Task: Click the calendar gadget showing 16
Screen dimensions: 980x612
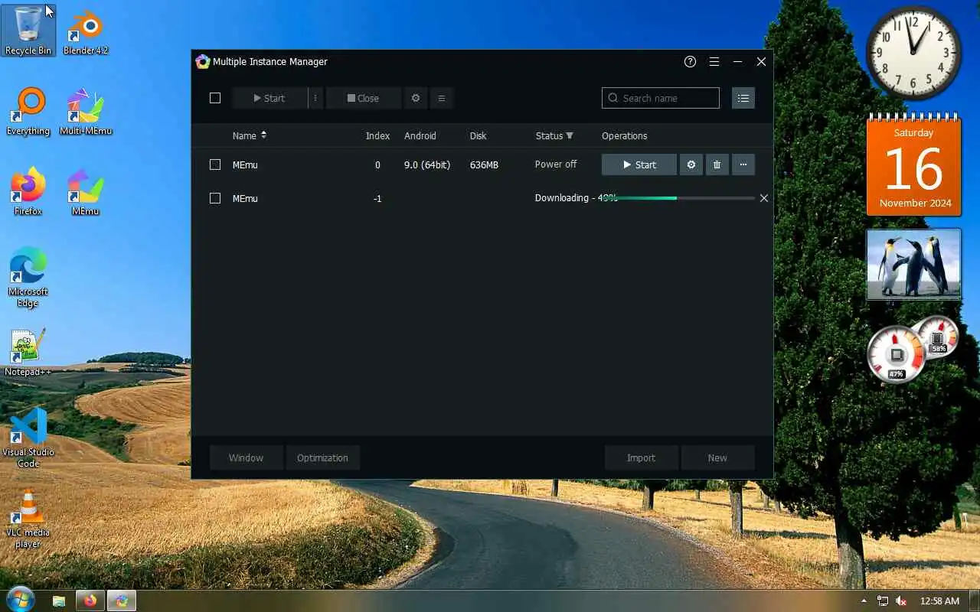Action: click(913, 165)
